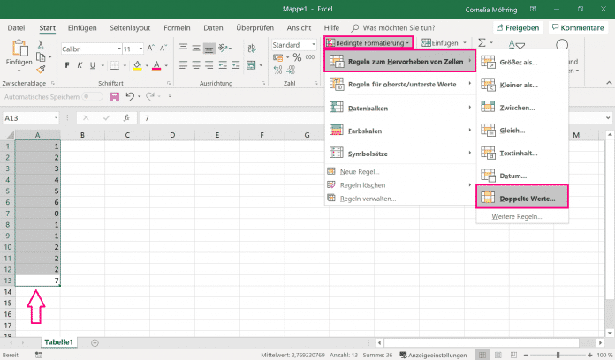Screen dimensions: 615x360
Task: Click the Cut scissors icon
Action: coord(42,43)
